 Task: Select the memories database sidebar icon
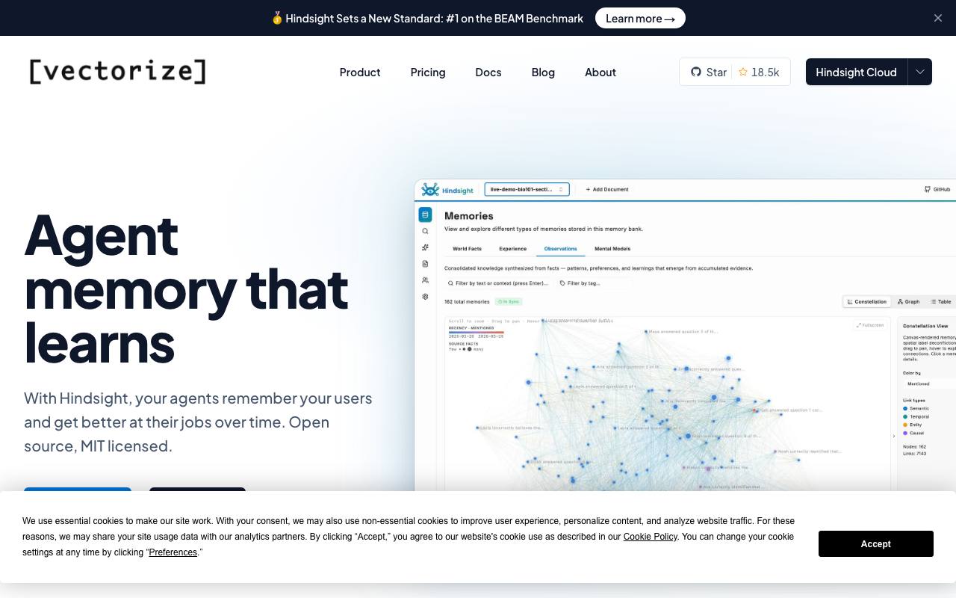[x=425, y=215]
